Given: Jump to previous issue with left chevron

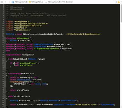Looking at the screenshot, I should tap(116, 2).
